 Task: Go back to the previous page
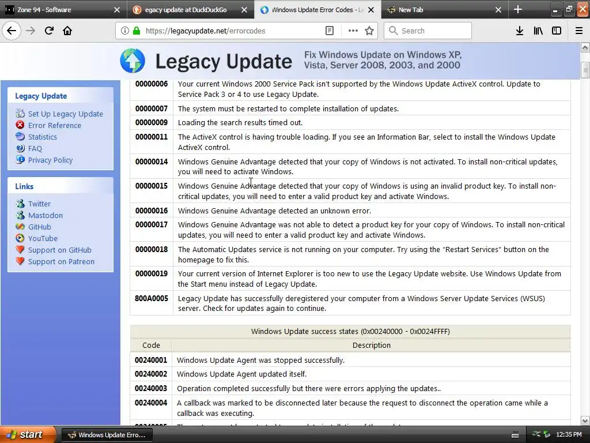[12, 31]
